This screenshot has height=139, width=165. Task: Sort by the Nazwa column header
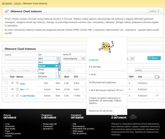pyautogui.click(x=20, y=77)
